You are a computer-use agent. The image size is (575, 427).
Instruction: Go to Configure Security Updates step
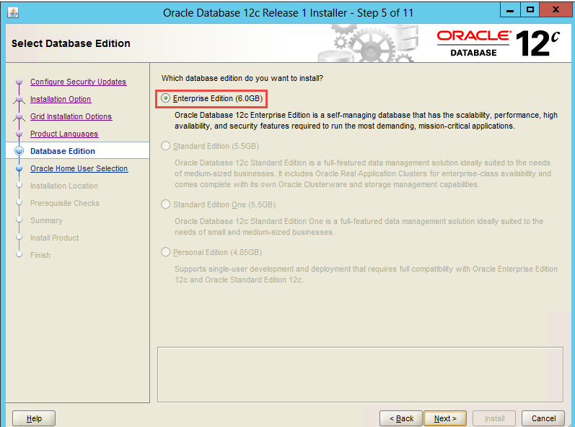coord(78,82)
